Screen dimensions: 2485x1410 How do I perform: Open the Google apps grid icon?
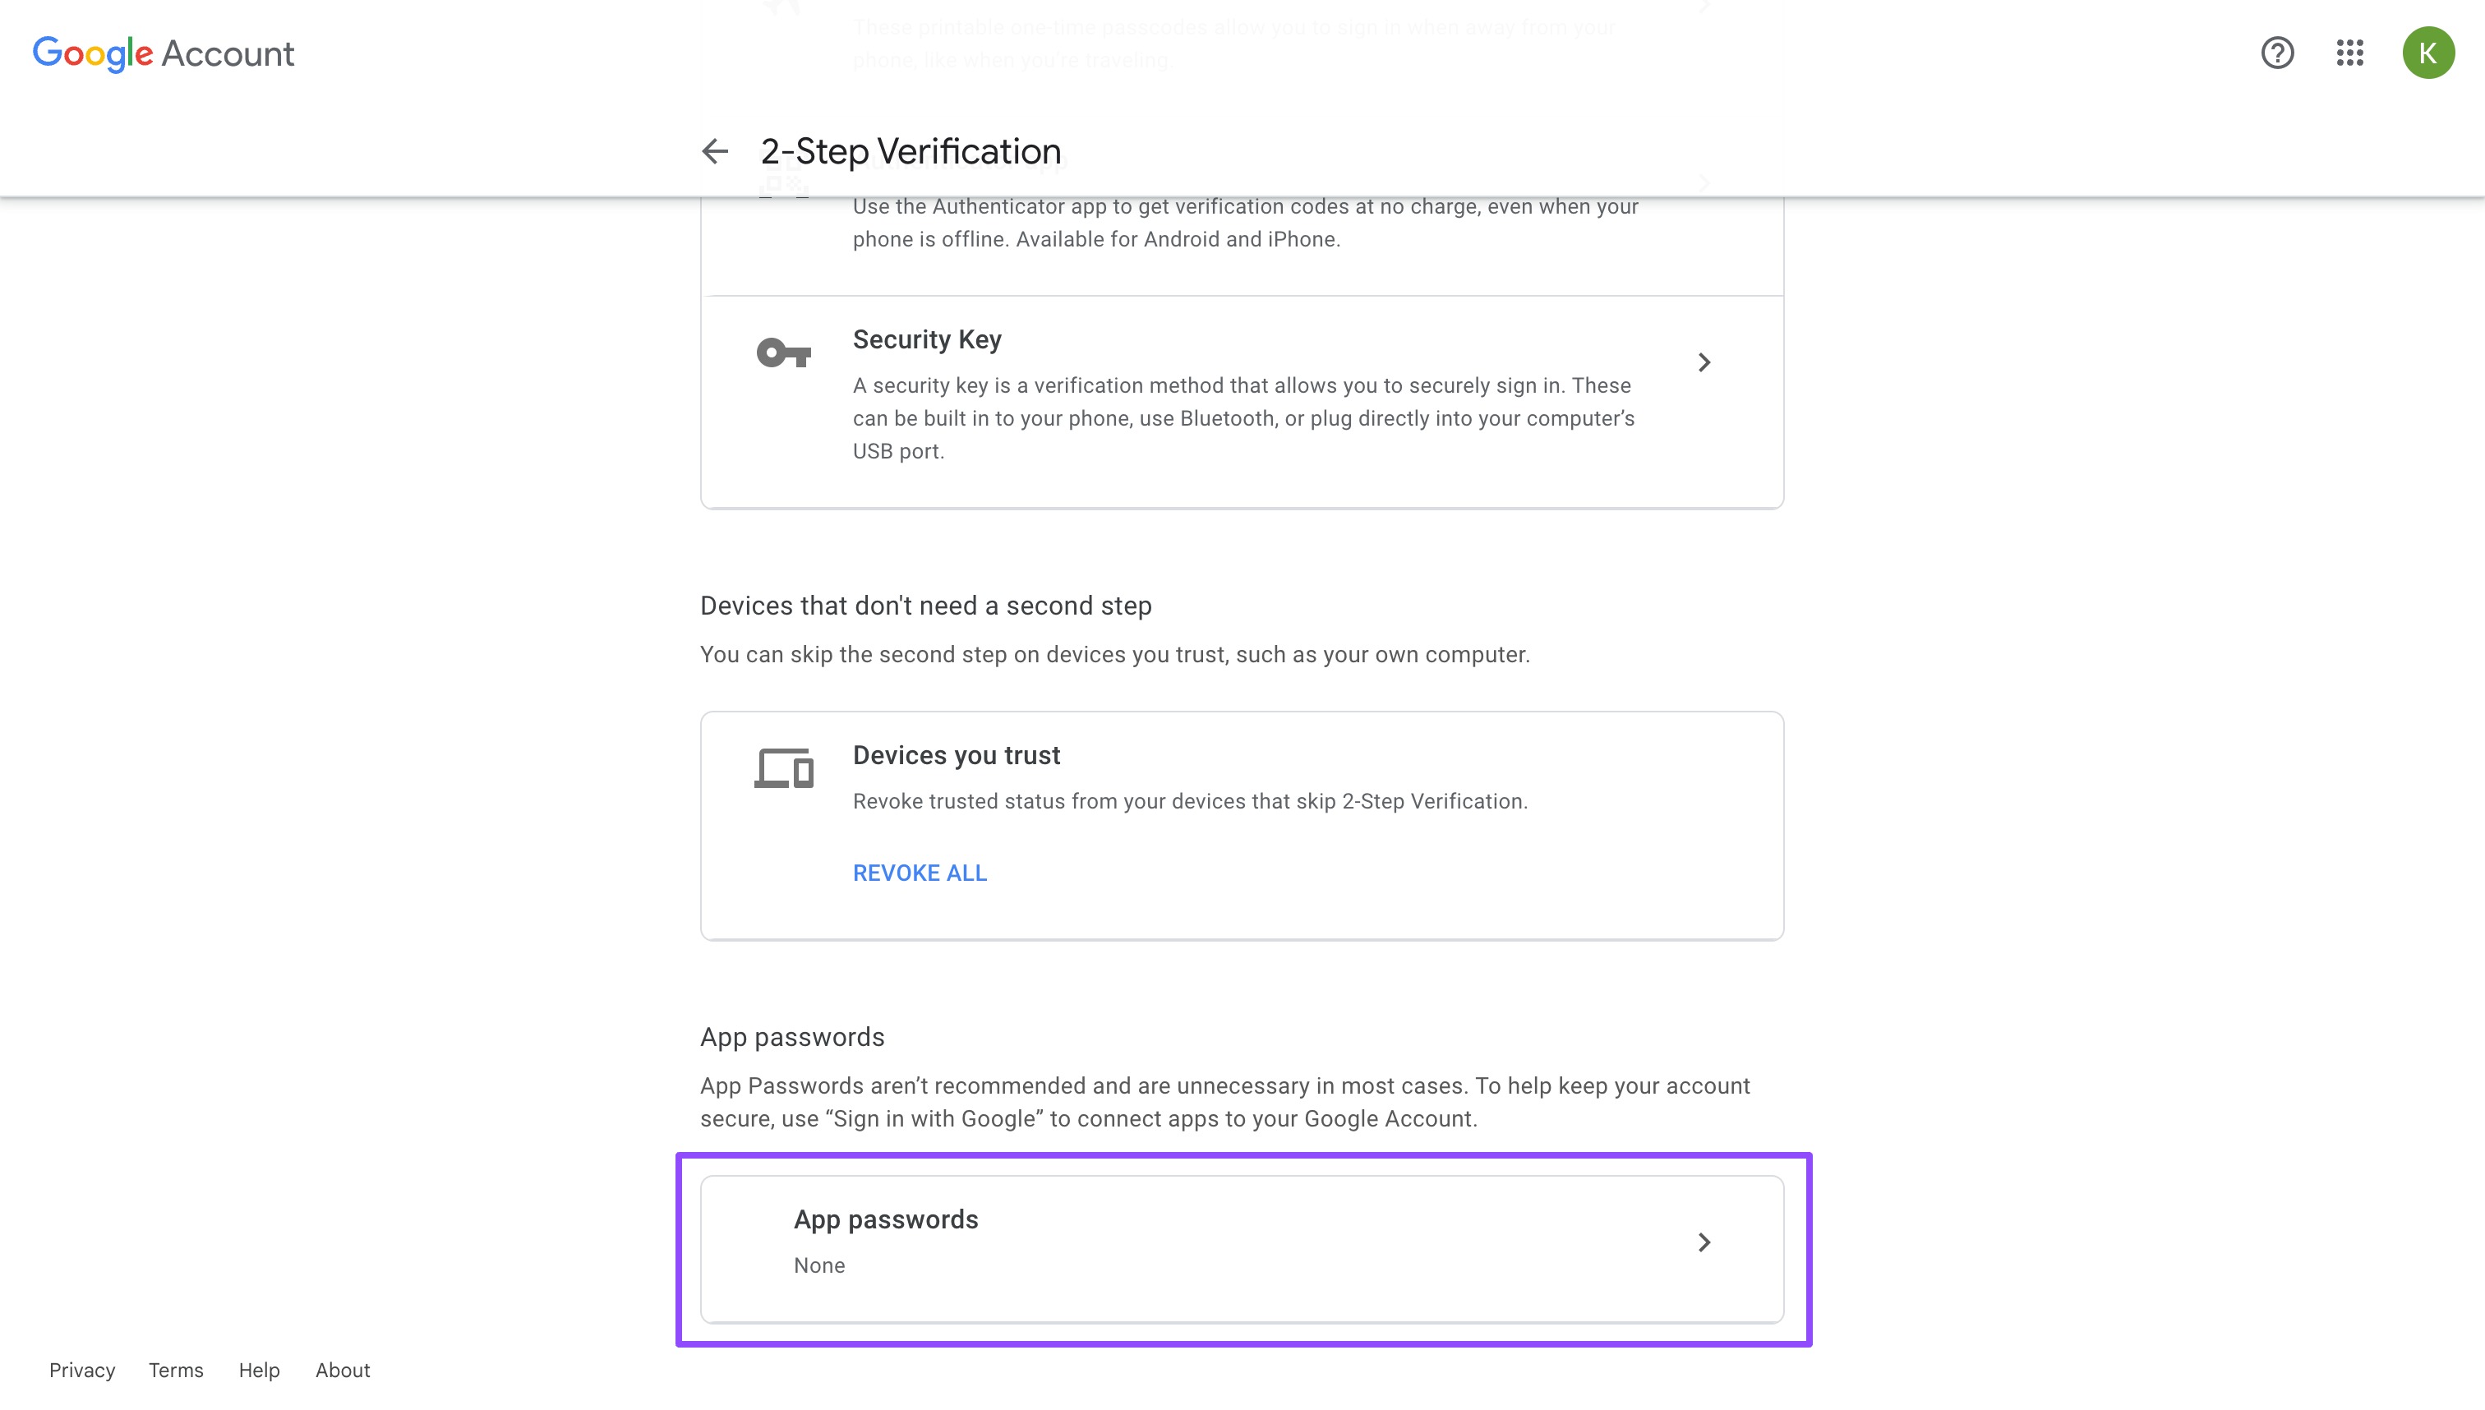tap(2349, 53)
